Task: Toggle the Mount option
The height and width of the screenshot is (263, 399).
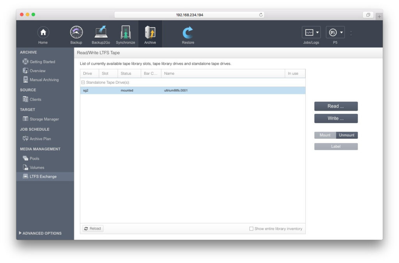Action: click(x=325, y=135)
